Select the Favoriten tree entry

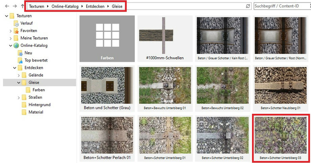click(x=29, y=31)
